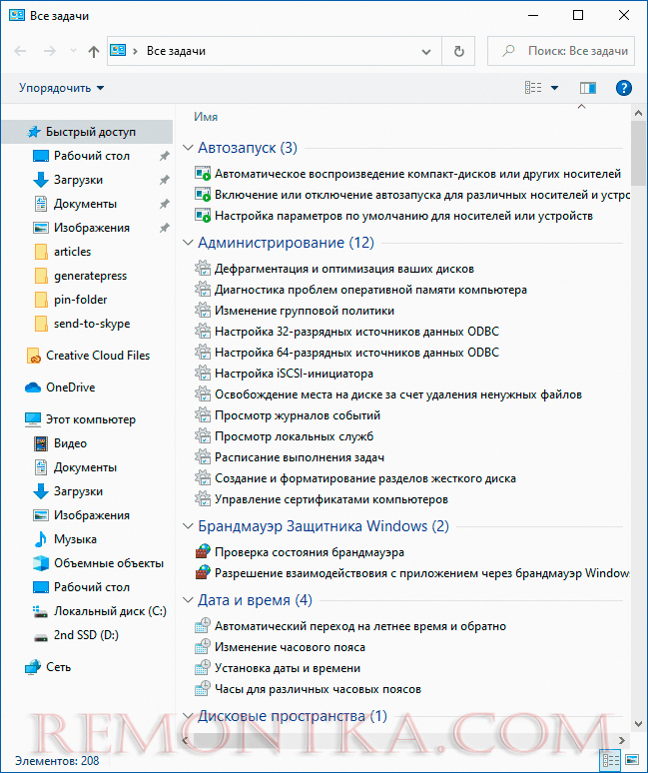This screenshot has width=648, height=773.
Task: Toggle the preview pane
Action: tap(587, 88)
